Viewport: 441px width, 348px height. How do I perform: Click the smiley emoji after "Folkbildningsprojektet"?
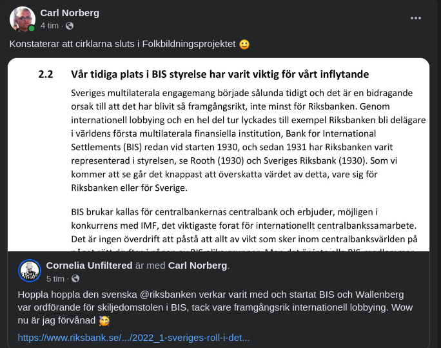(x=244, y=44)
